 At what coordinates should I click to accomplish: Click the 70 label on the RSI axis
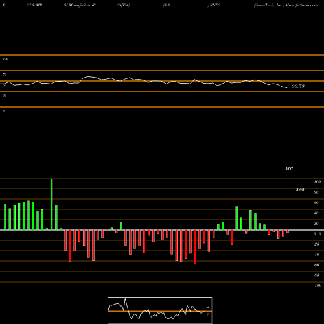[x=5, y=75]
